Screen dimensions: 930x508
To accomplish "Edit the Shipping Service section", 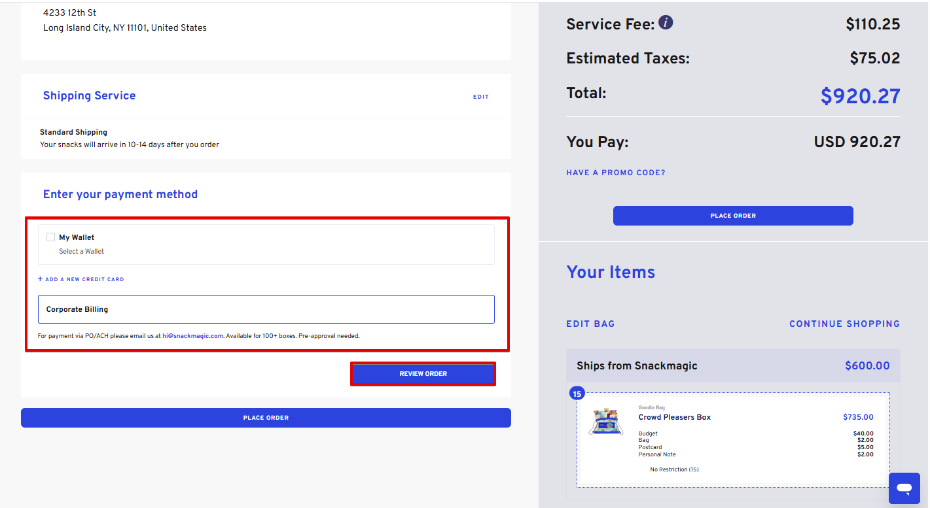I will pos(480,97).
